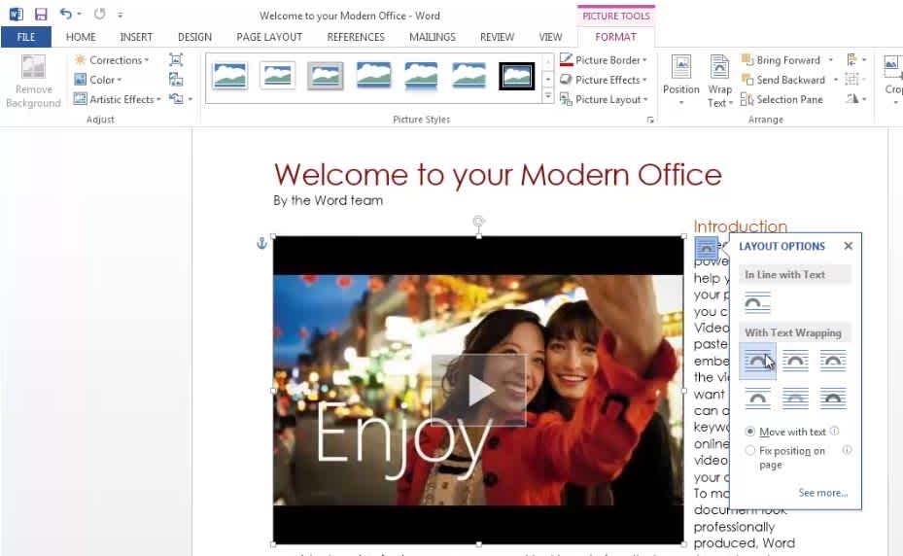Click the Rotate Objects icon
Image resolution: width=903 pixels, height=556 pixels.
tap(856, 99)
